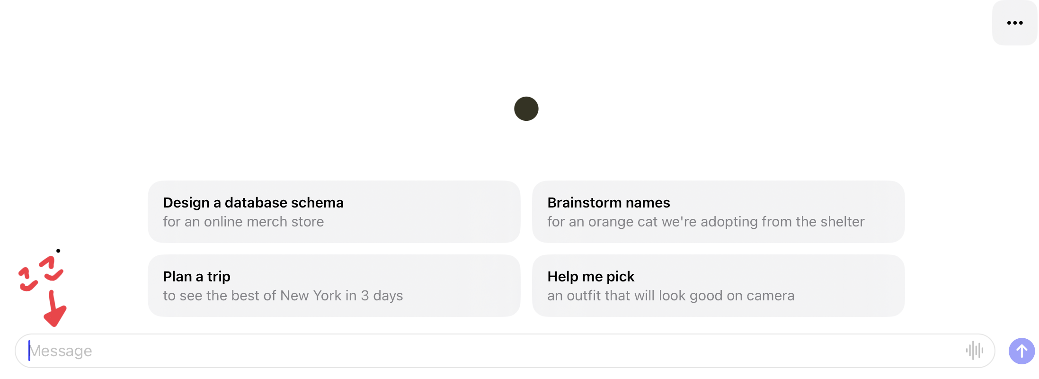Start voice input with the waveform icon

pyautogui.click(x=974, y=351)
